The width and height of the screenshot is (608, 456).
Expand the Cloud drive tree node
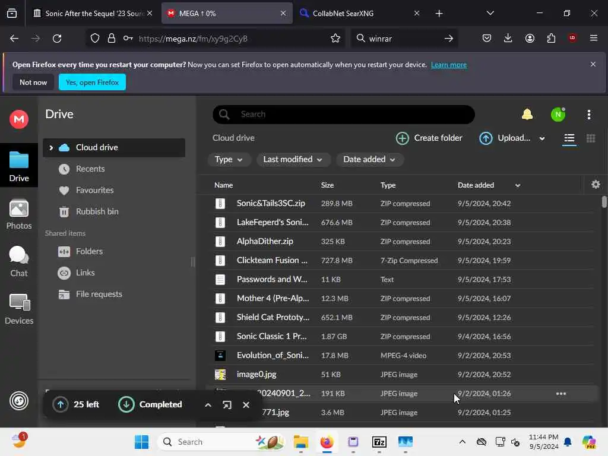click(x=51, y=147)
